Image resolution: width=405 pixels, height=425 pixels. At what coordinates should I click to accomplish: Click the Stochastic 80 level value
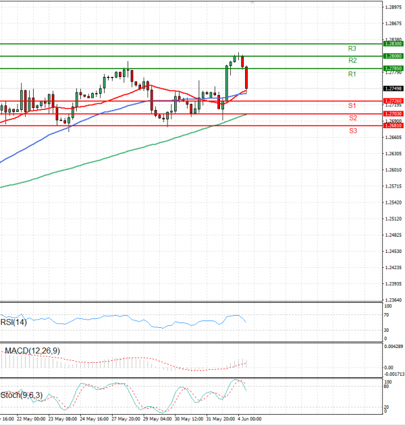coord(387,387)
